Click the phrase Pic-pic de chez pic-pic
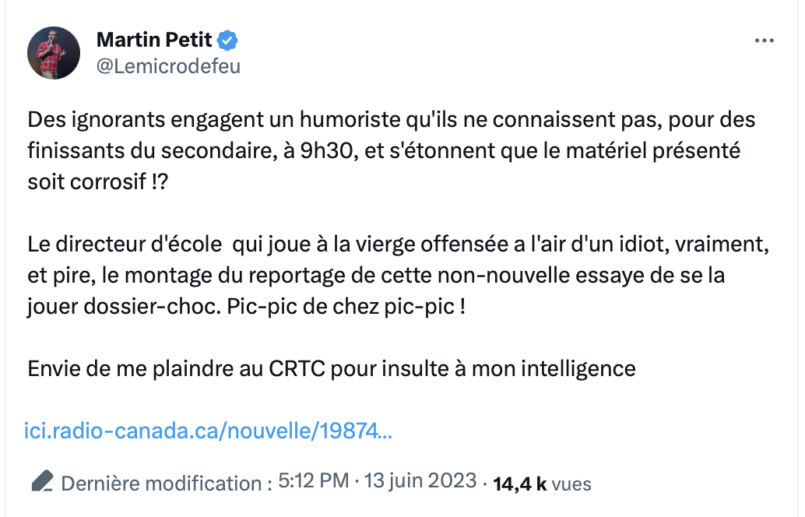The height and width of the screenshot is (517, 805). coord(346,307)
